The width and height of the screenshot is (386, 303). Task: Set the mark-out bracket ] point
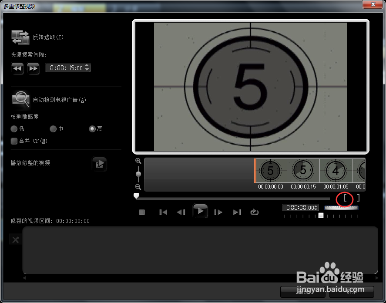[357, 199]
